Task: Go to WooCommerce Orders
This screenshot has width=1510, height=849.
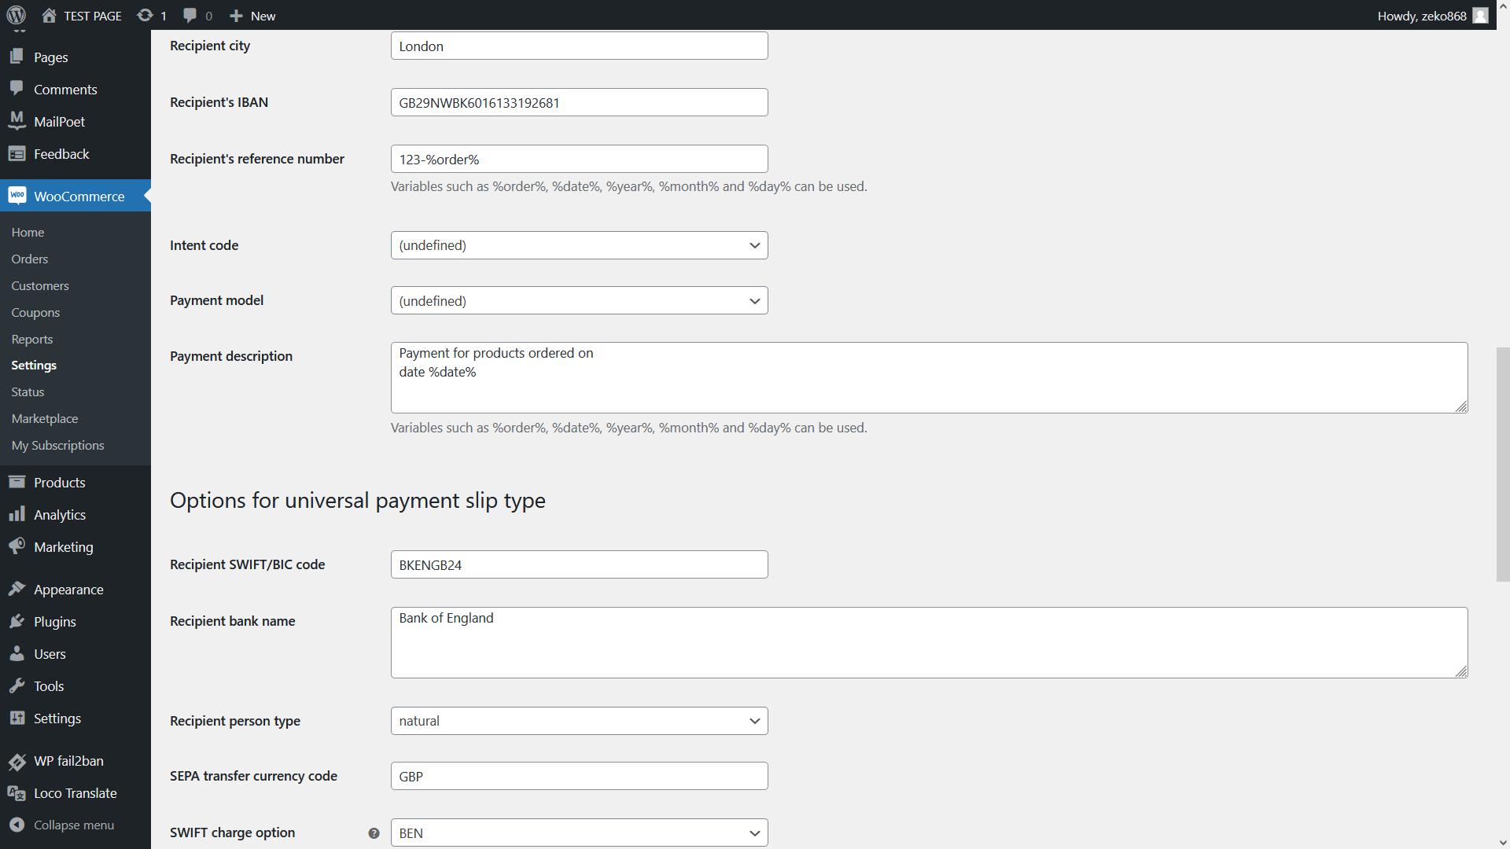Action: point(30,259)
